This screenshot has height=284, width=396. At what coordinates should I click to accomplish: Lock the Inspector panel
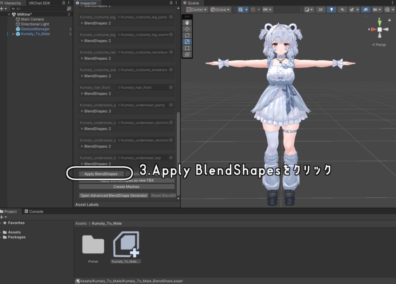pos(171,3)
